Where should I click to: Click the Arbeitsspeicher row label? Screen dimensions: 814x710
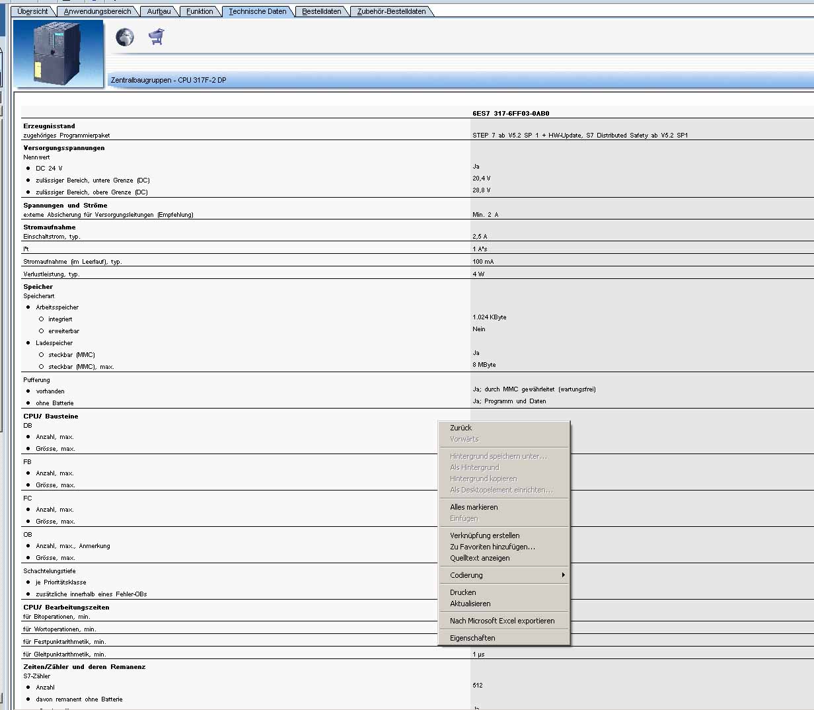(57, 307)
